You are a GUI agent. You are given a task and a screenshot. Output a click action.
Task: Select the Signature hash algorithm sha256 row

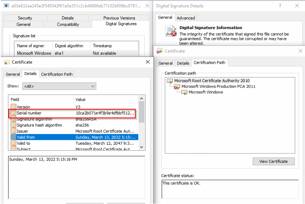[x=74, y=125]
